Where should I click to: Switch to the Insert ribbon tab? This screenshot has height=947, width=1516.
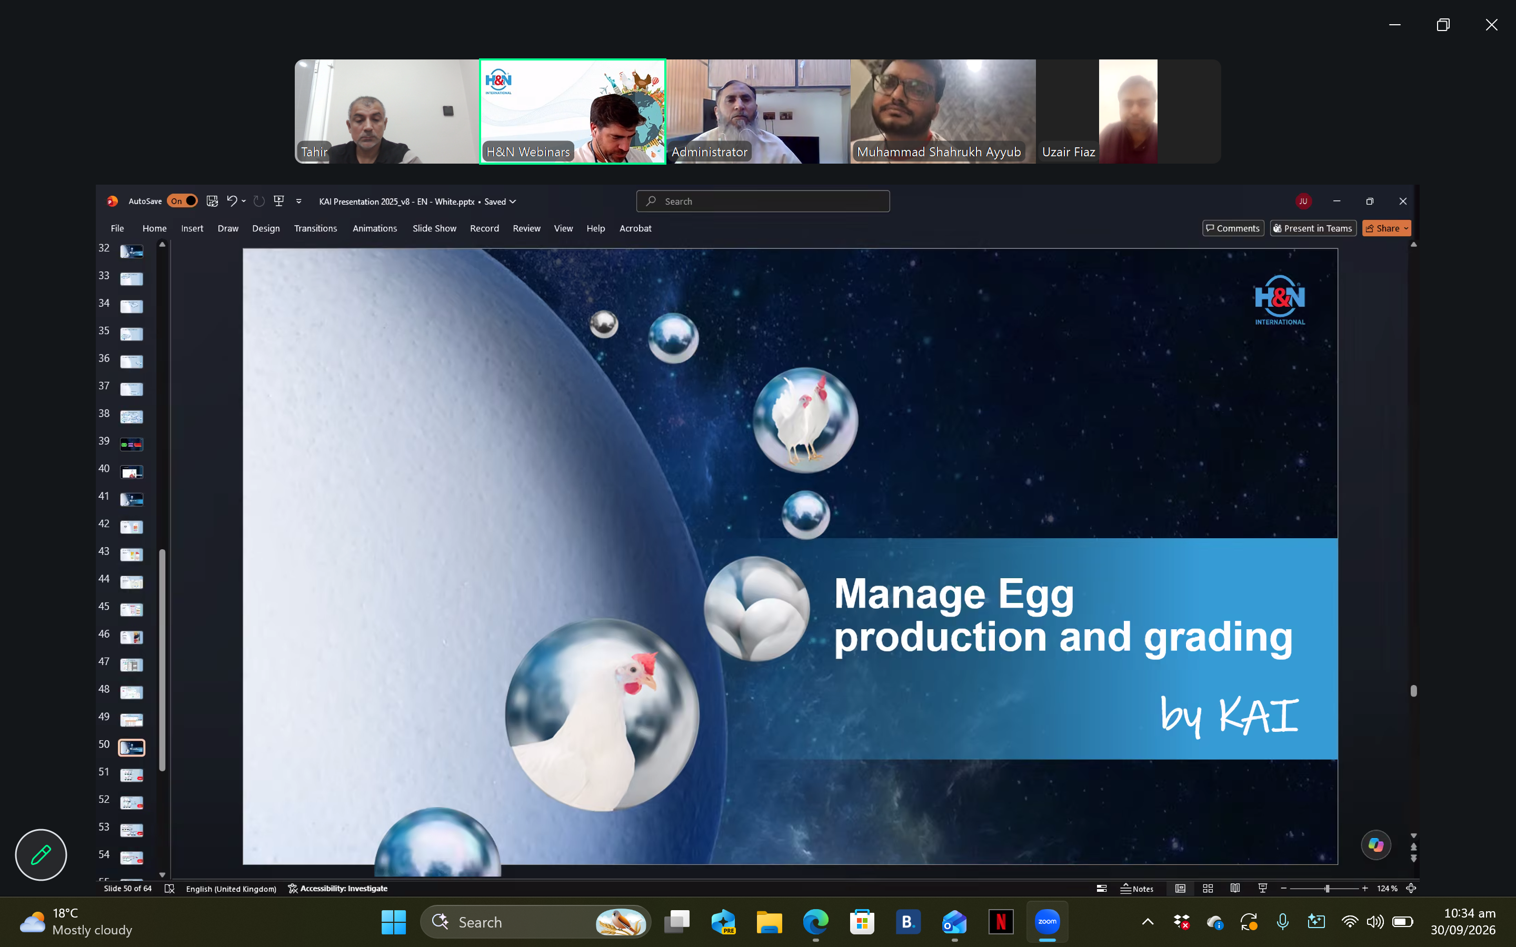coord(192,228)
